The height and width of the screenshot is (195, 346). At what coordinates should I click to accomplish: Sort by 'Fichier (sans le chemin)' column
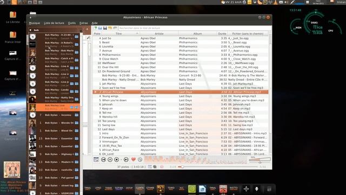click(248, 34)
